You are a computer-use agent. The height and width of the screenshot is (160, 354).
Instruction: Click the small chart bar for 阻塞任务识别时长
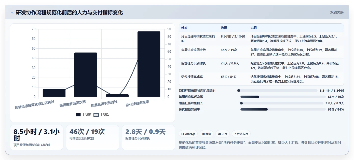click(117, 96)
